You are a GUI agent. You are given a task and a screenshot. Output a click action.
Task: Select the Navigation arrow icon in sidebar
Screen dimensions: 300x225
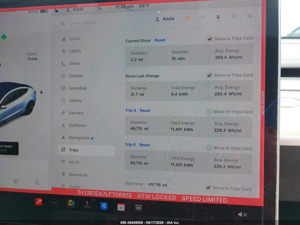coord(63,137)
